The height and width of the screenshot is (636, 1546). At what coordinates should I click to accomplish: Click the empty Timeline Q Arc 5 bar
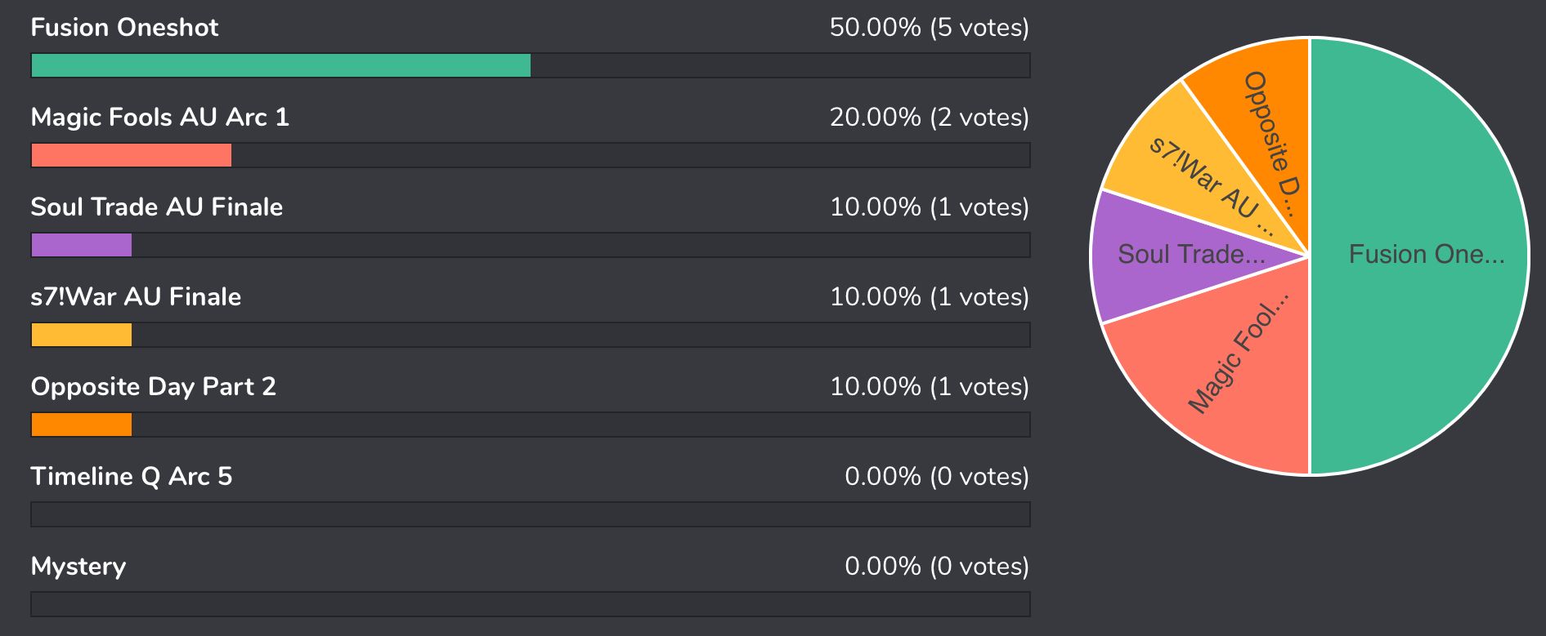531,514
